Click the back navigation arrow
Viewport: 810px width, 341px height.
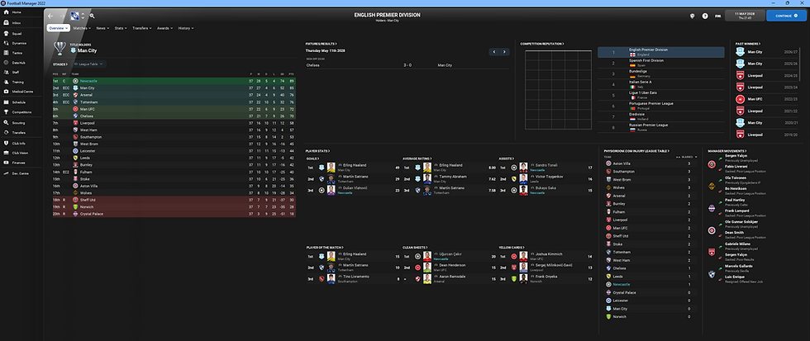point(50,16)
